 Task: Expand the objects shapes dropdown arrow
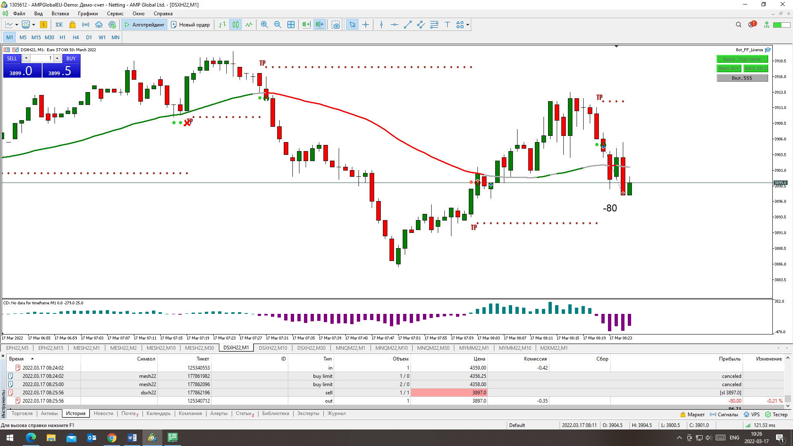click(x=468, y=25)
